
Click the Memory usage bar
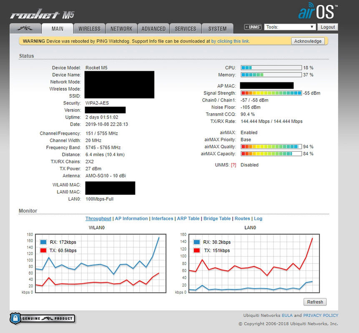coord(271,75)
